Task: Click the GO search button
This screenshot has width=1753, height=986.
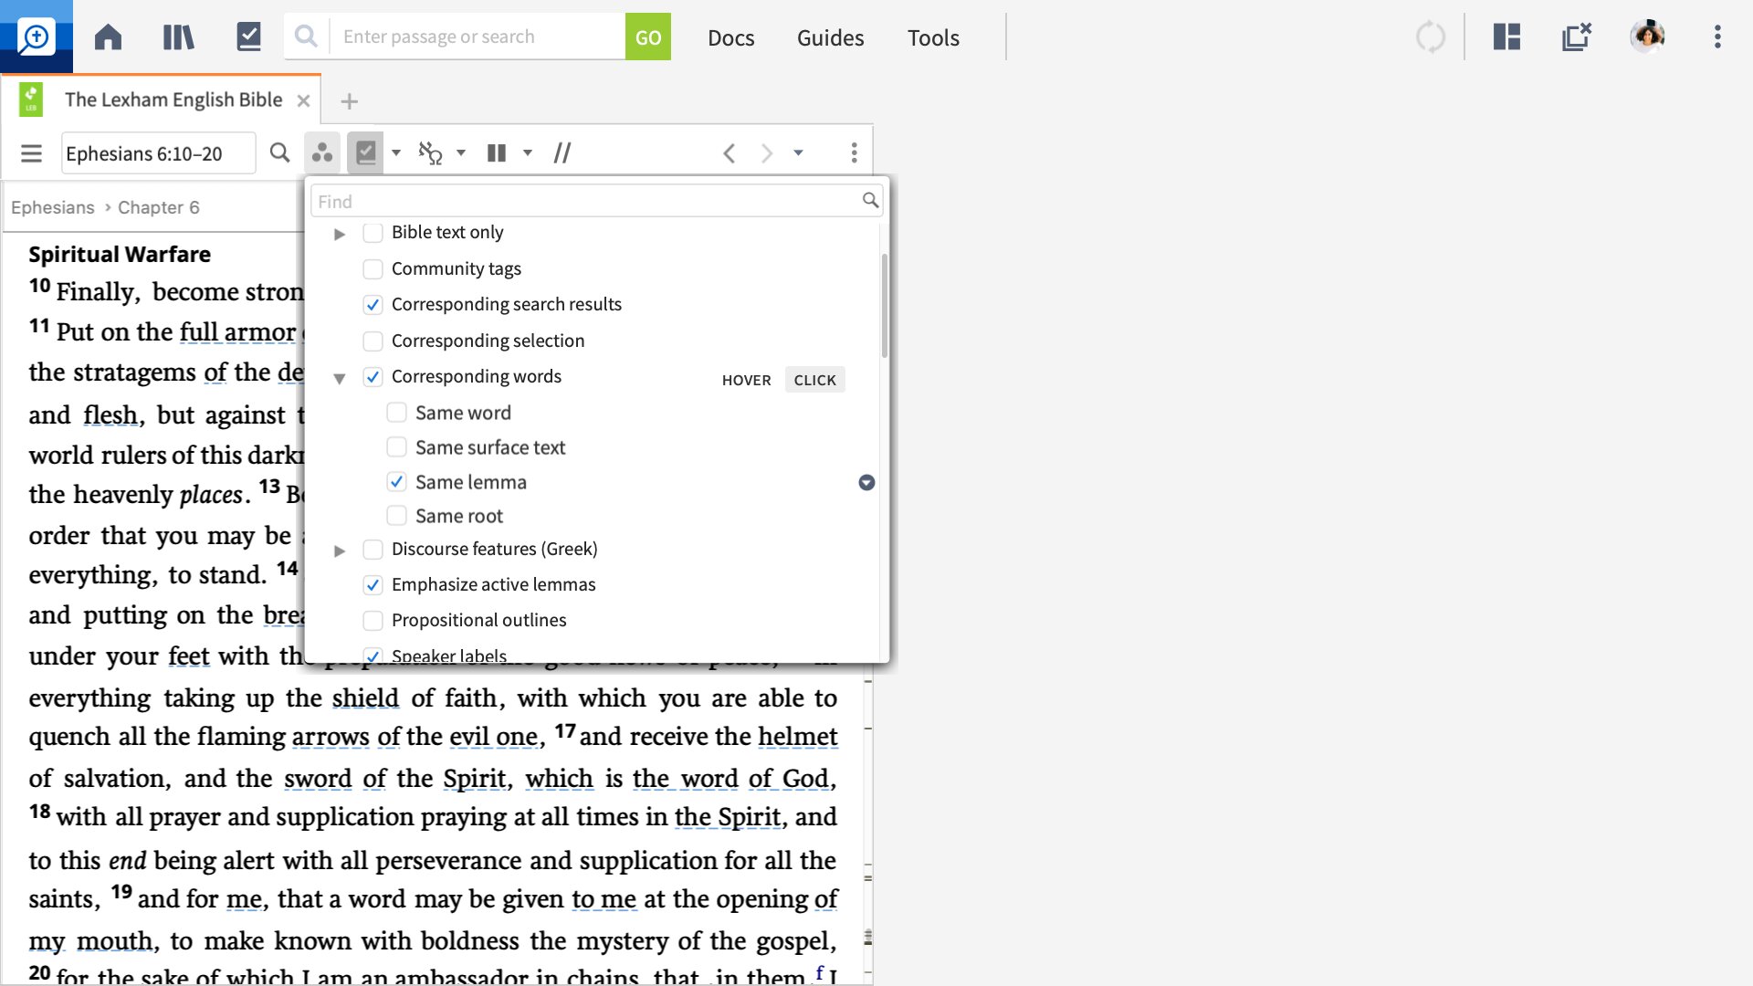Action: [648, 37]
